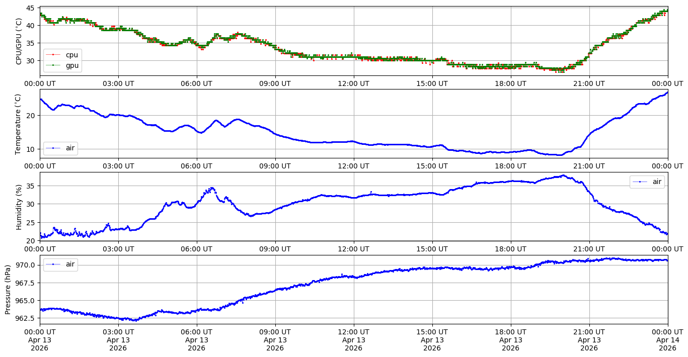The width and height of the screenshot is (688, 357).
Task: Click the Humidity (%) y-axis label
Action: coord(19,207)
